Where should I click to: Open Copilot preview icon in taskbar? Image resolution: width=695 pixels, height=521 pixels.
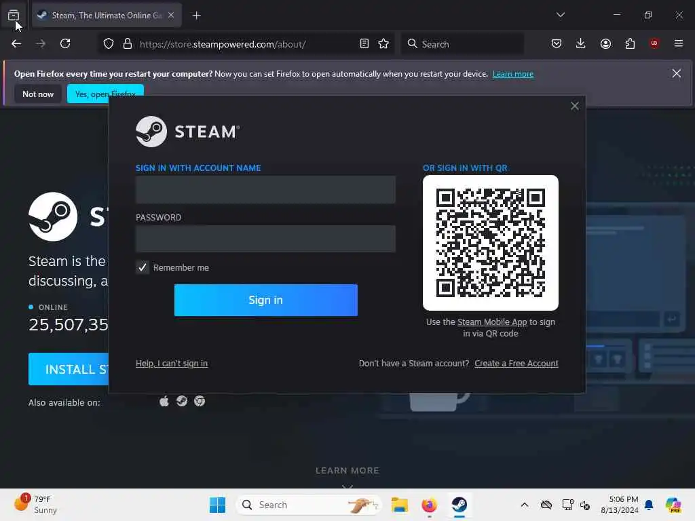pyautogui.click(x=673, y=505)
